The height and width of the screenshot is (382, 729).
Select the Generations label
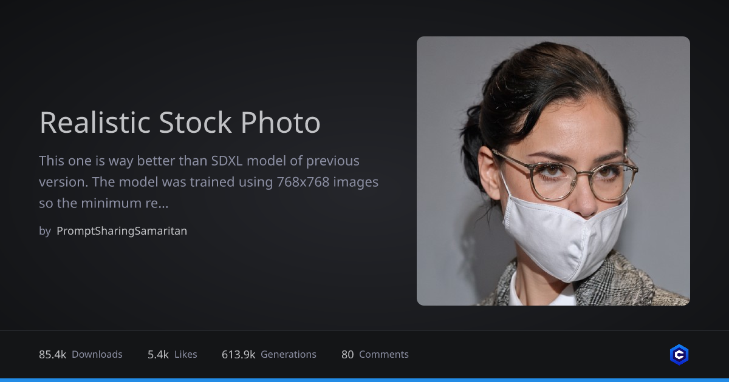[289, 355]
